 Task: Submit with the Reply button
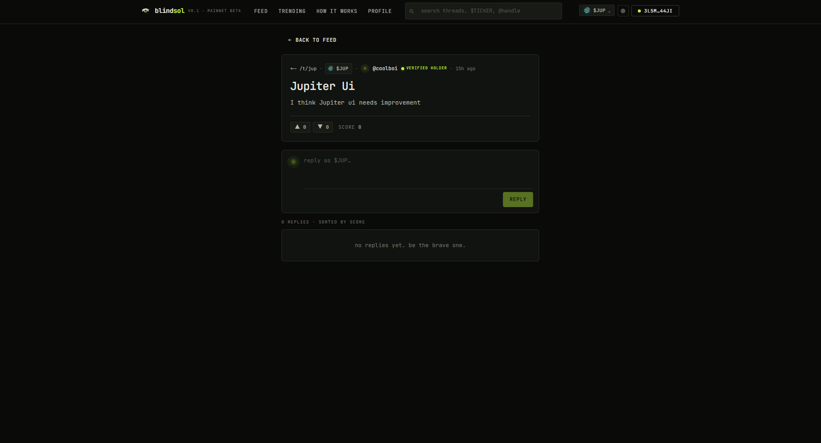(x=518, y=199)
